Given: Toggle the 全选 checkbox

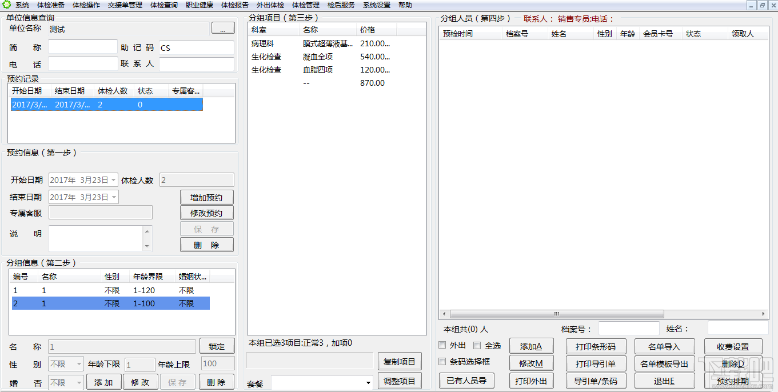Looking at the screenshot, I should tap(477, 345).
